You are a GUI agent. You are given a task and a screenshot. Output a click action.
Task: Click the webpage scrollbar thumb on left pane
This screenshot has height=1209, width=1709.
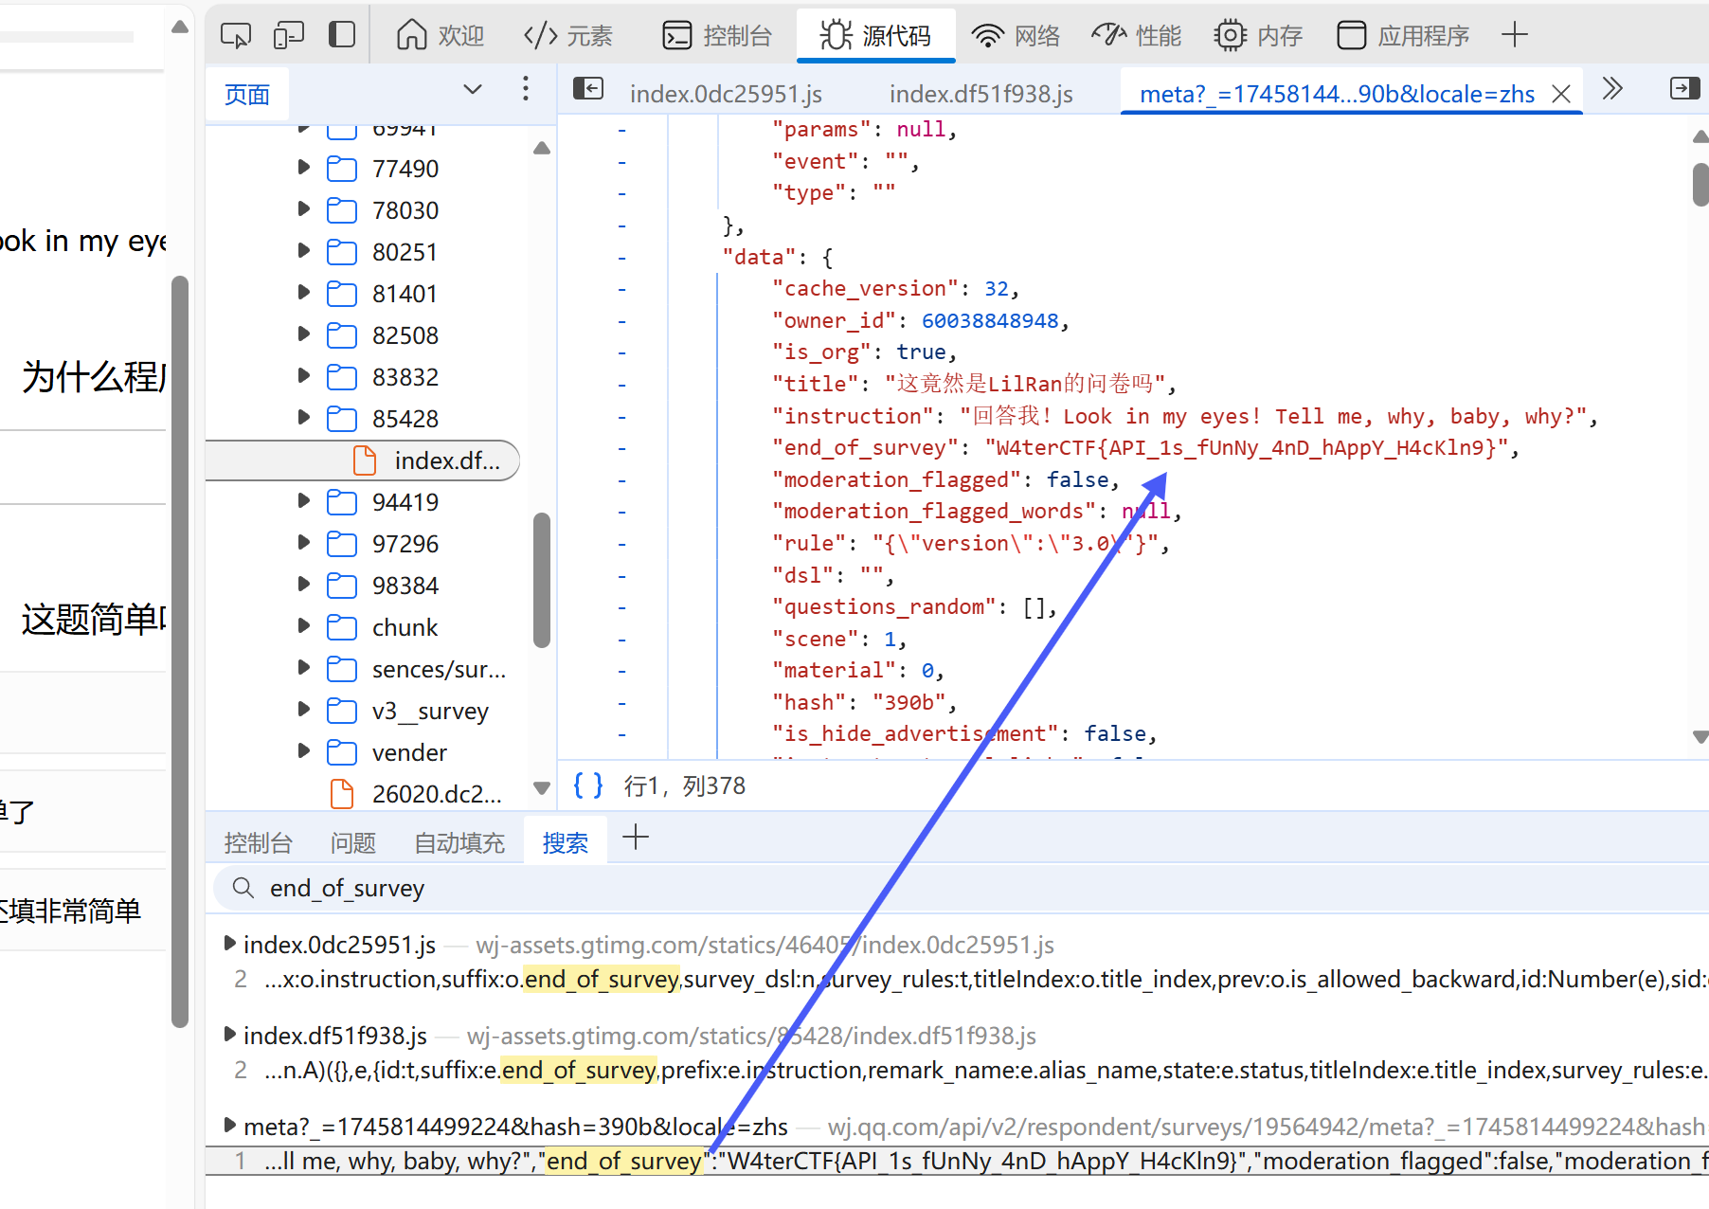pyautogui.click(x=180, y=652)
